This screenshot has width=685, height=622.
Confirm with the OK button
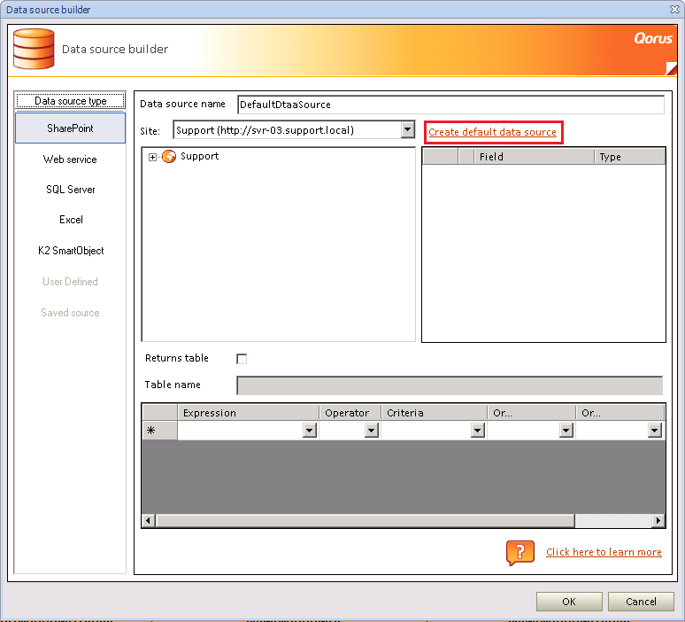pyautogui.click(x=569, y=602)
